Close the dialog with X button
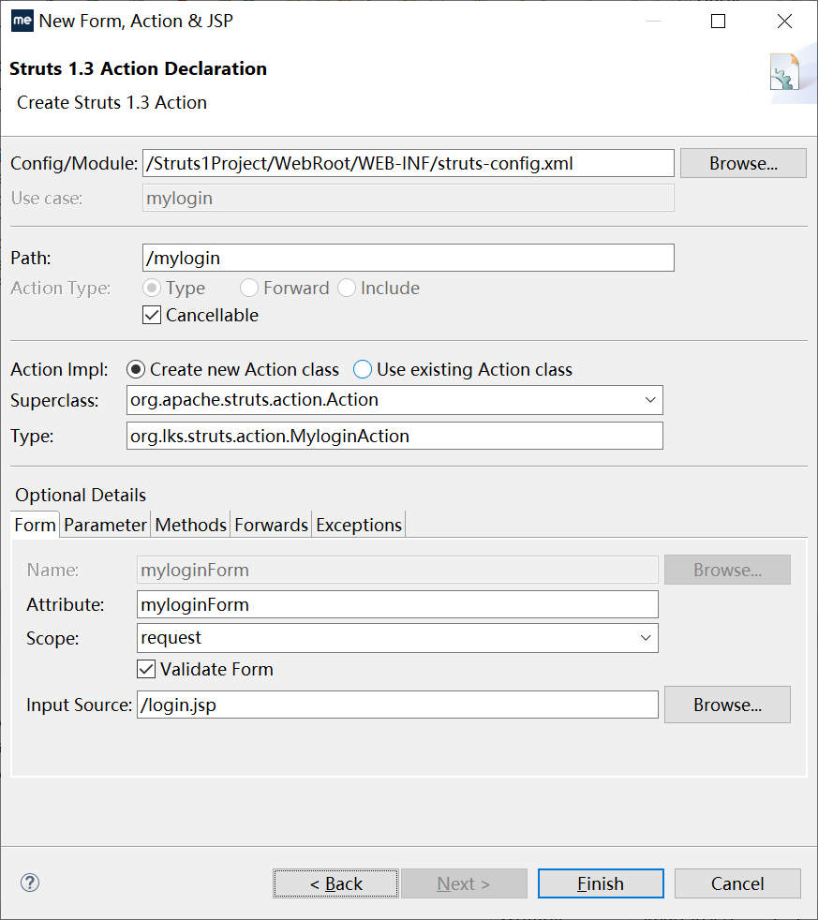818x920 pixels. (x=784, y=22)
